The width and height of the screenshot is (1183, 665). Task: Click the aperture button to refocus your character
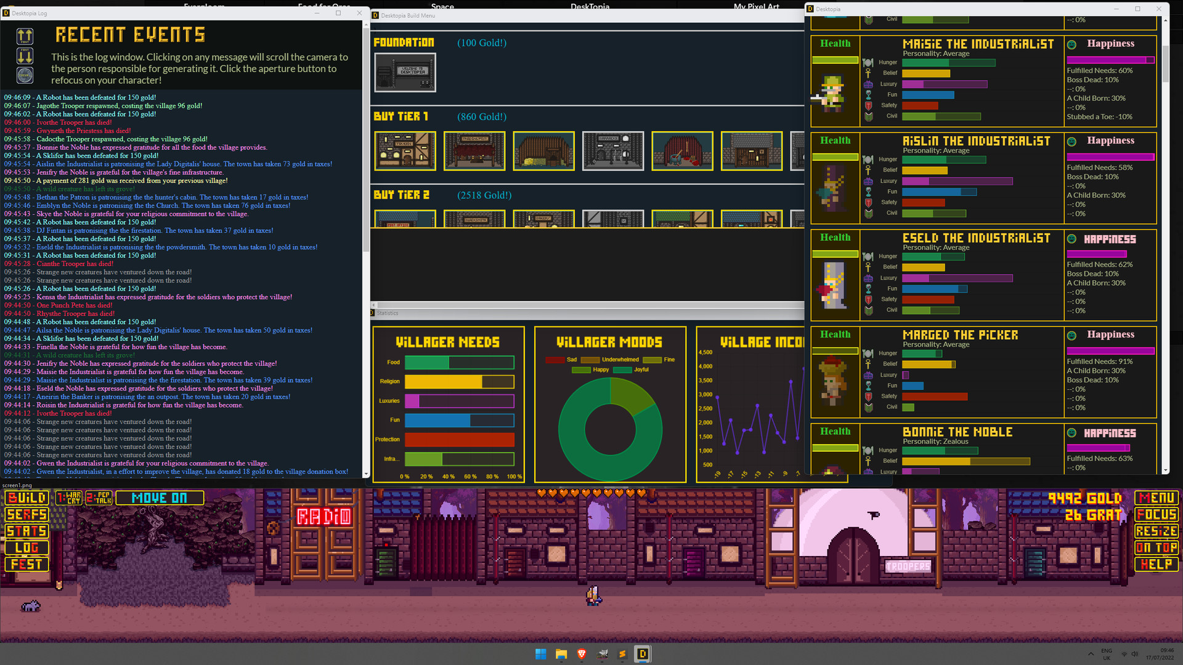coord(25,75)
